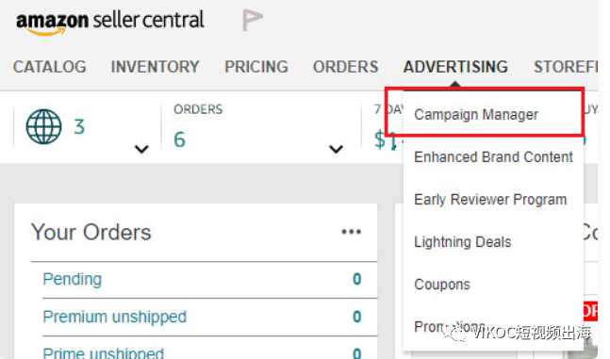Click the Your Orders heading

point(91,232)
